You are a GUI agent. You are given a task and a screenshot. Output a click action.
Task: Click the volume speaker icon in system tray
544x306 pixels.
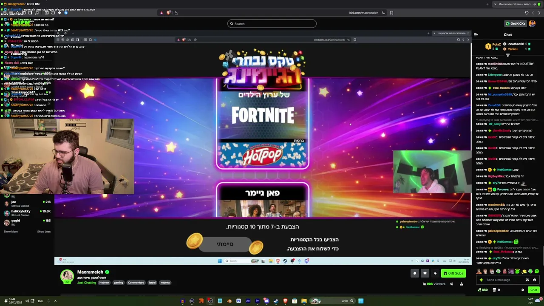click(27, 301)
